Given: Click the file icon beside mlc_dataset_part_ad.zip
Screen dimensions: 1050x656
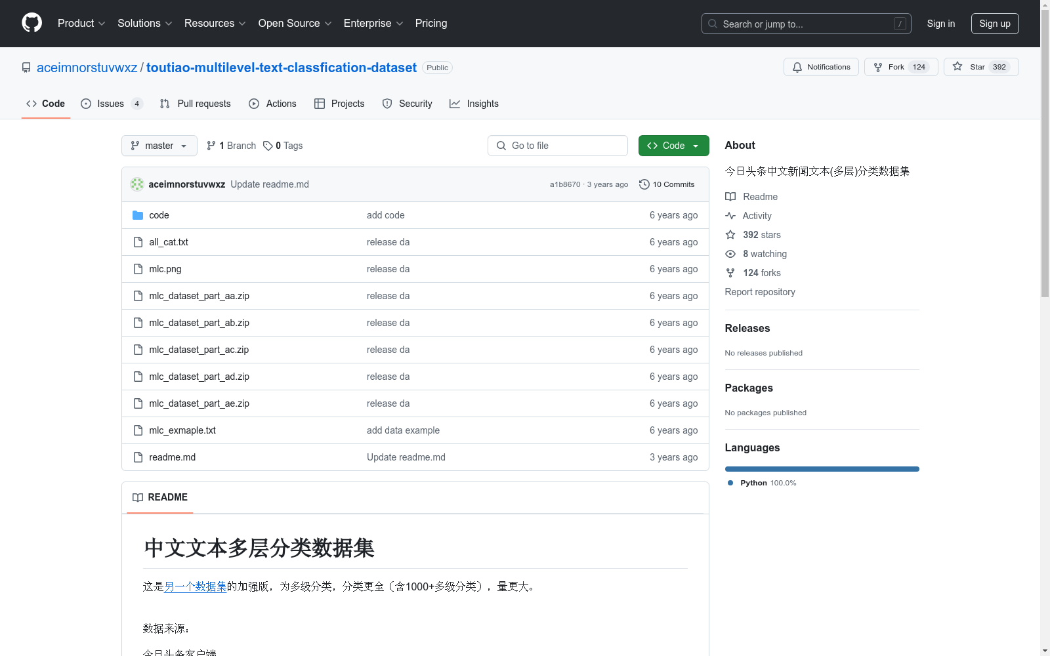Looking at the screenshot, I should (138, 377).
